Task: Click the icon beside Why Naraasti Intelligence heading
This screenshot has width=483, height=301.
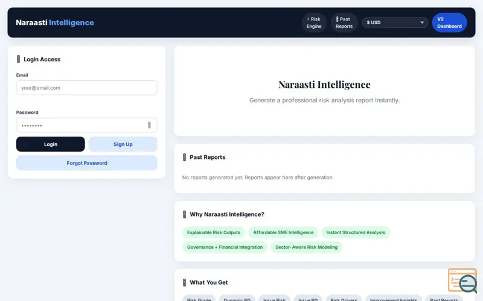Action: (185, 214)
